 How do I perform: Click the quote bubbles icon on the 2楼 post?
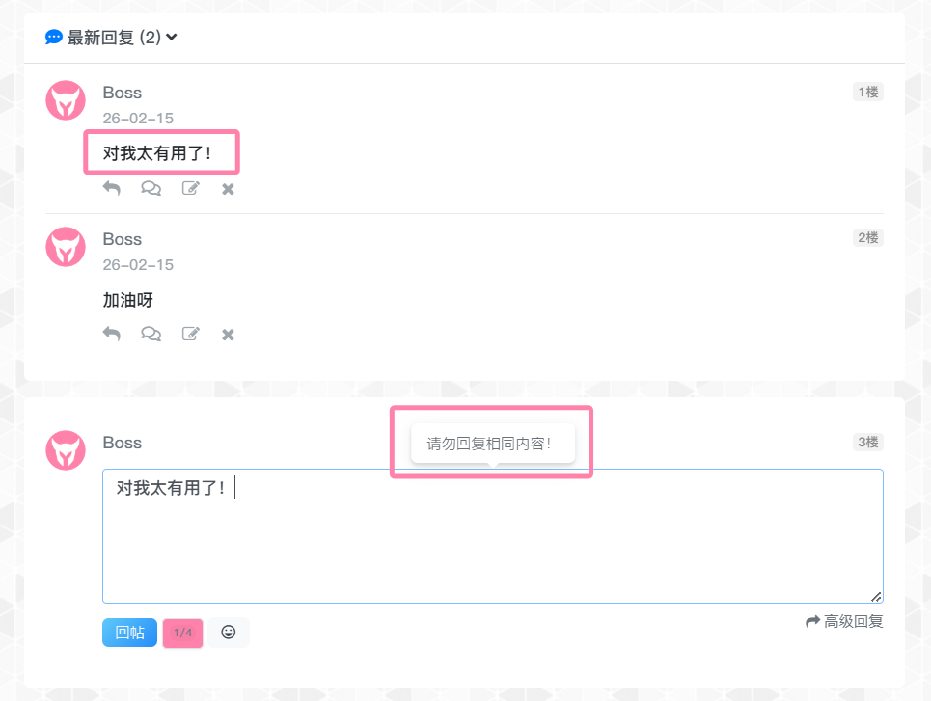pos(151,335)
